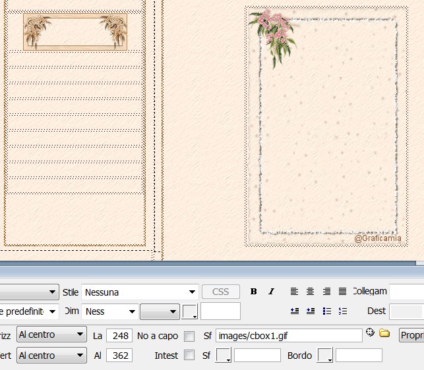Select the wheat banner image
Image resolution: width=424 pixels, height=370 pixels.
click(75, 32)
